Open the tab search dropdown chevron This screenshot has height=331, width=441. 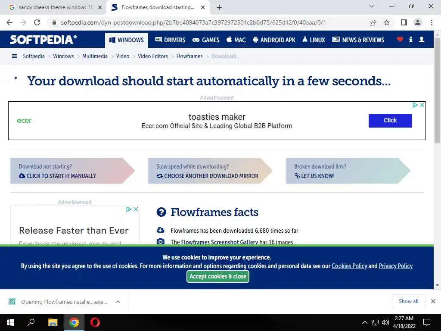pyautogui.click(x=372, y=6)
